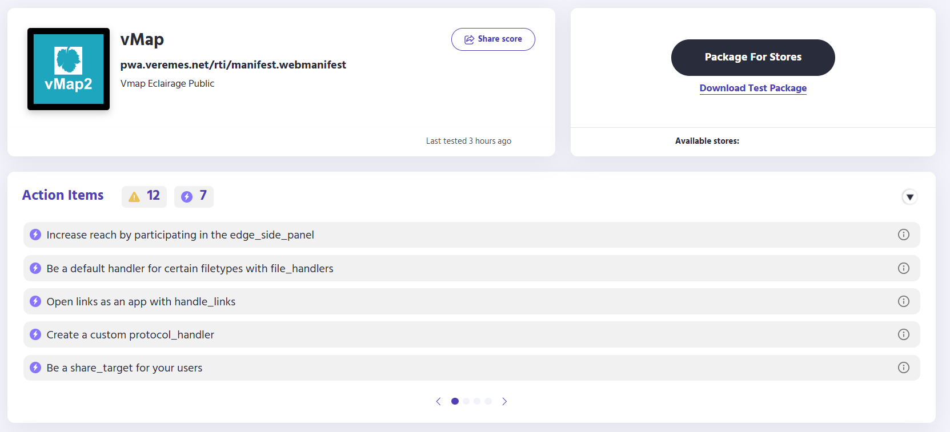Click the Share score button
This screenshot has width=950, height=432.
click(x=493, y=39)
